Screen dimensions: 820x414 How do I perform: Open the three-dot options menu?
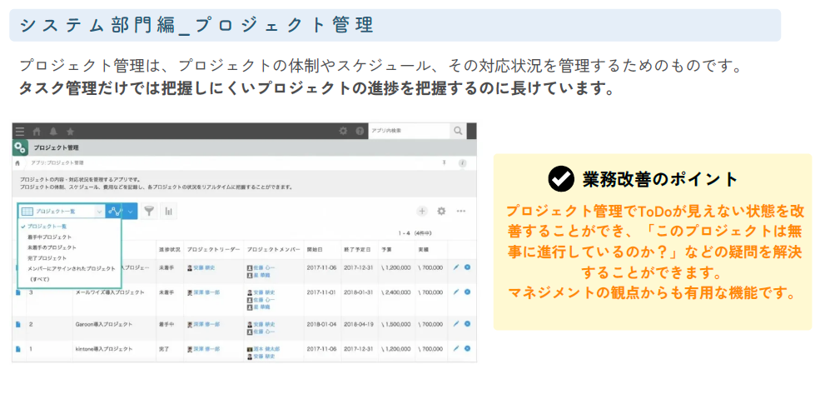pyautogui.click(x=460, y=211)
